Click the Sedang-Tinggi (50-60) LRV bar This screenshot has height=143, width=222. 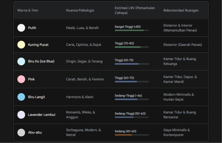point(132,117)
